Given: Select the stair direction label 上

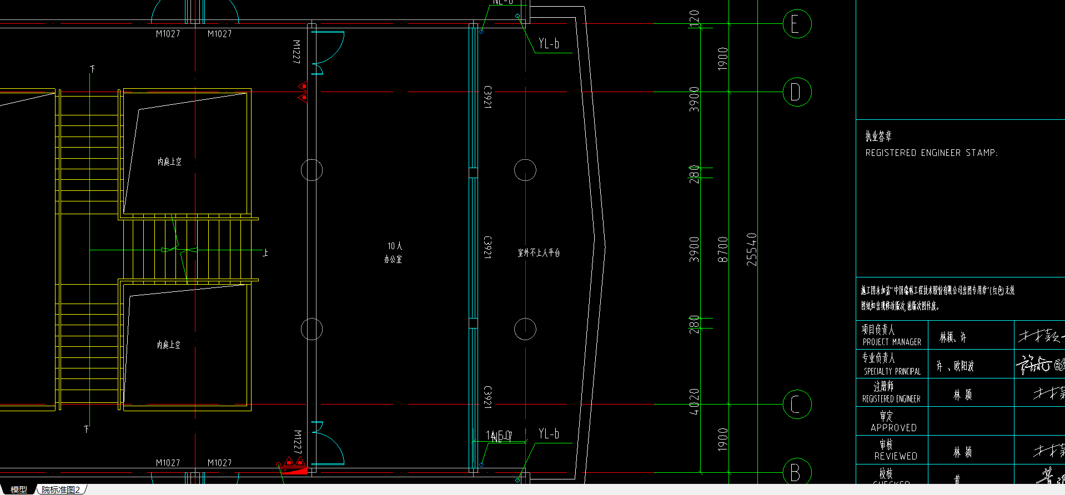Looking at the screenshot, I should pyautogui.click(x=265, y=252).
